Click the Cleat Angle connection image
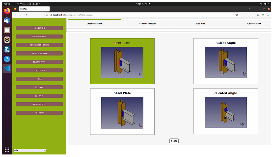This screenshot has width=275, height=157. pos(225,62)
